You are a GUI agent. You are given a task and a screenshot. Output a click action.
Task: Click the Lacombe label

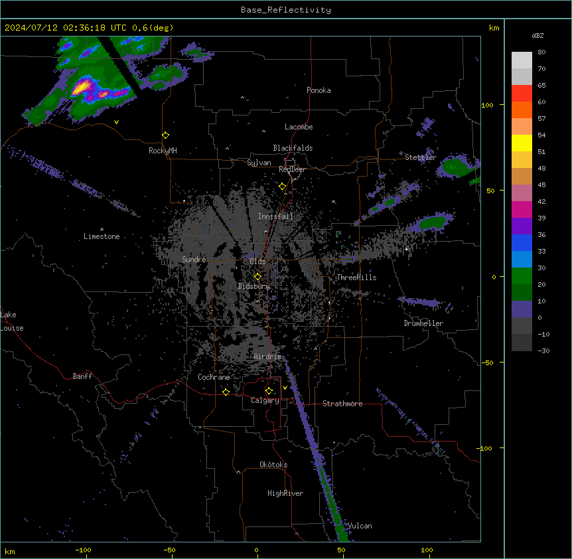pos(299,127)
